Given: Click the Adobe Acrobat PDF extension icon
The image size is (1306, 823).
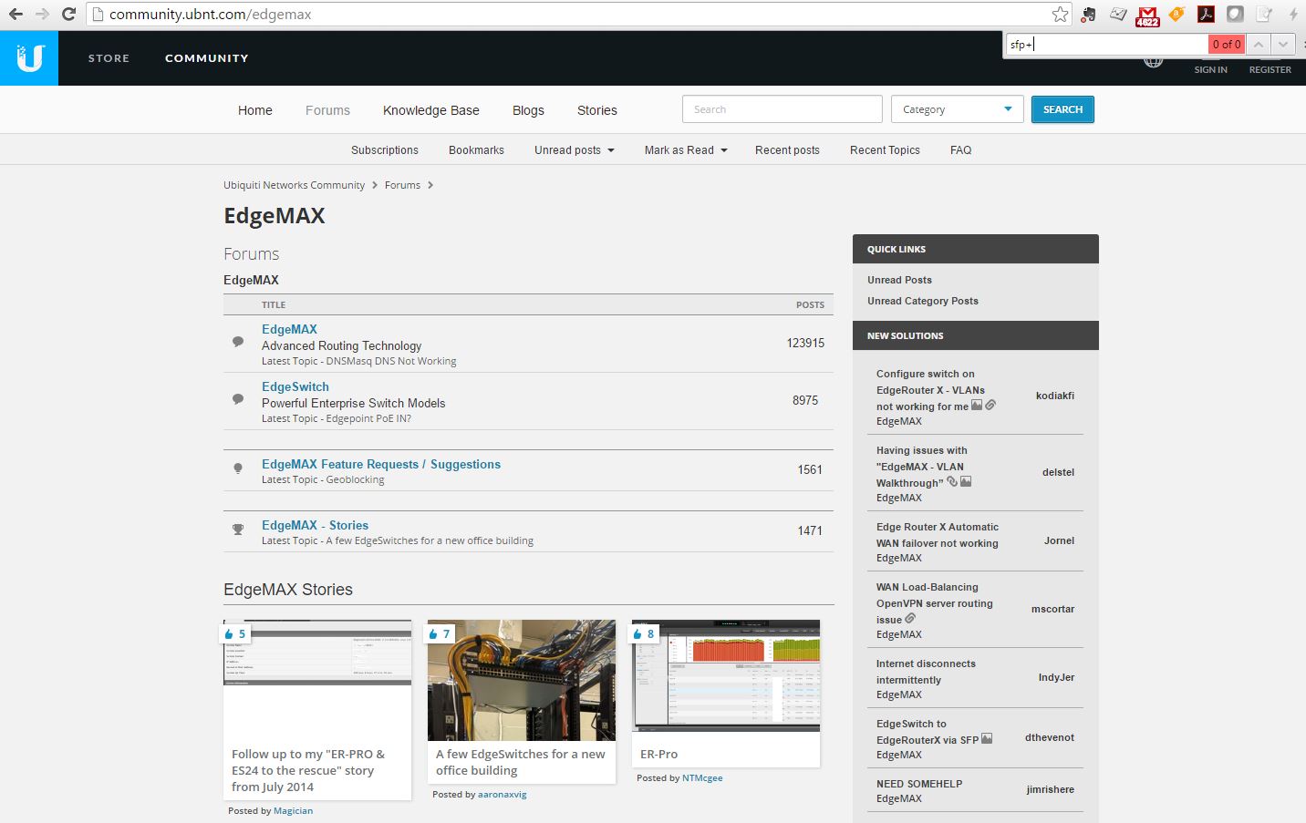Looking at the screenshot, I should click(1206, 15).
